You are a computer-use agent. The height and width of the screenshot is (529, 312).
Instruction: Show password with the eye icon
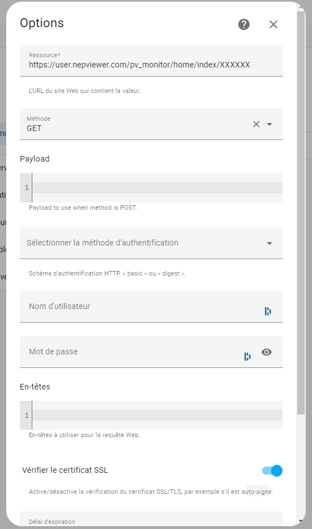tap(267, 352)
